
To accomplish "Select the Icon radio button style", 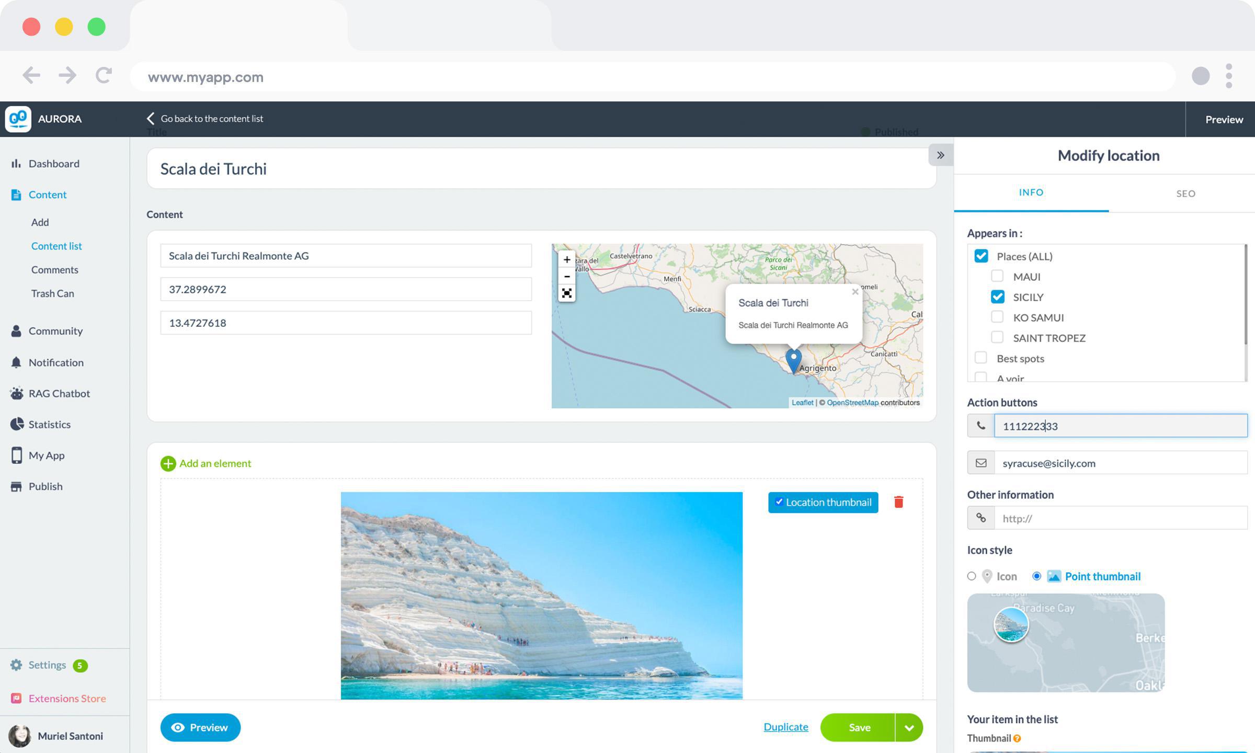I will point(972,576).
